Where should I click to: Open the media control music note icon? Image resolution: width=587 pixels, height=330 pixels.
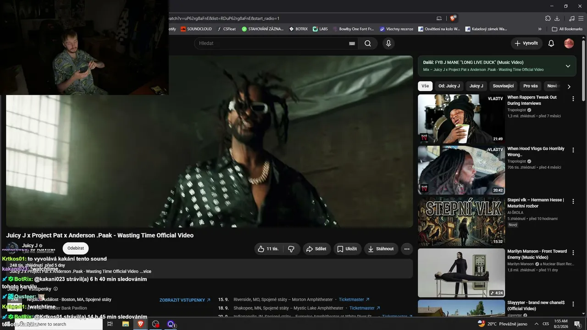point(571,18)
